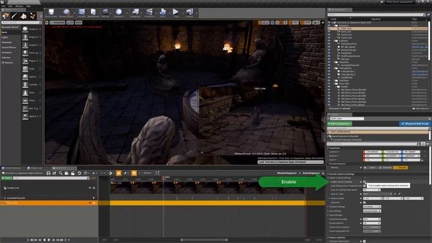This screenshot has width=432, height=243.
Task: Collapse Current Camera Settings section
Action: [328, 174]
